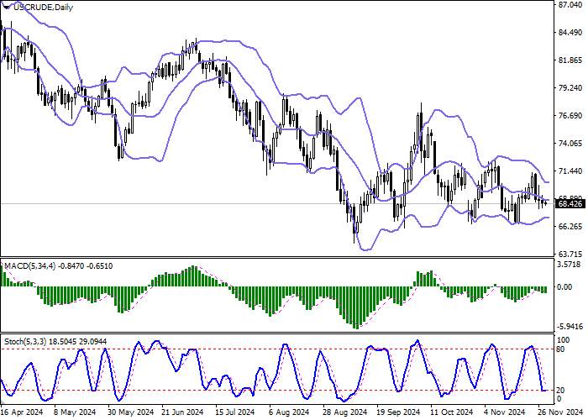Click date label 21 Jun 2024
Screen dimensions: 588x420
[183, 412]
